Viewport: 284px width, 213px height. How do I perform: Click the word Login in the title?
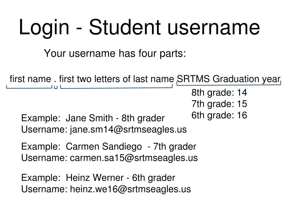point(44,27)
